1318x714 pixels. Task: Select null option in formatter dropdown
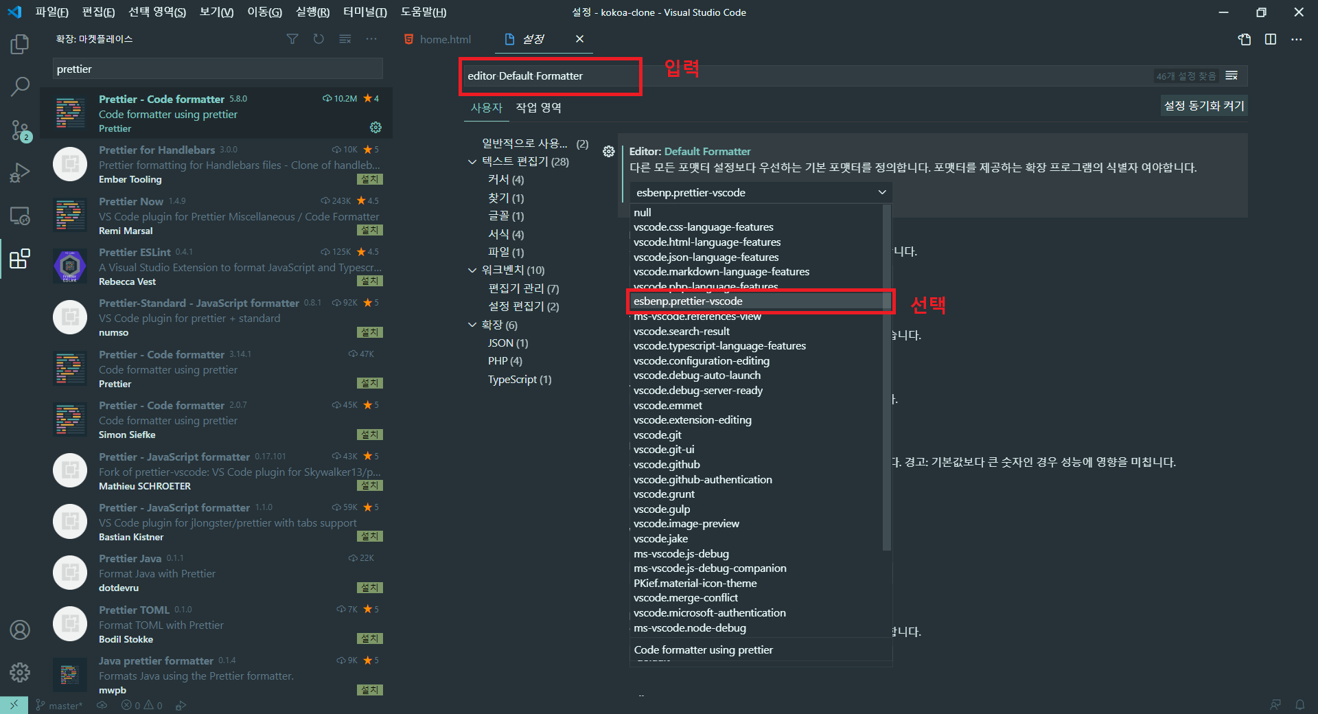(757, 212)
